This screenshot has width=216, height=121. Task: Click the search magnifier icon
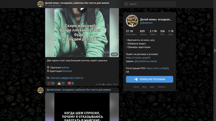(x=126, y=4)
